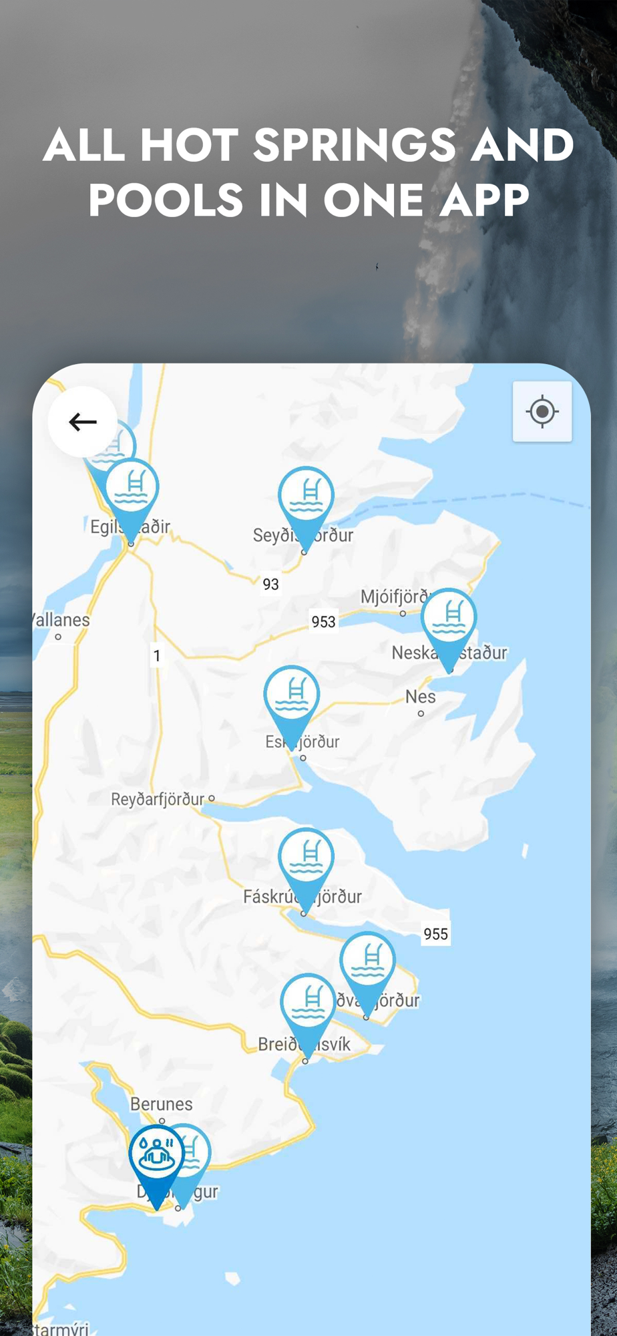Viewport: 617px width, 1336px height.
Task: Click the route 955 road badge
Action: pos(435,934)
